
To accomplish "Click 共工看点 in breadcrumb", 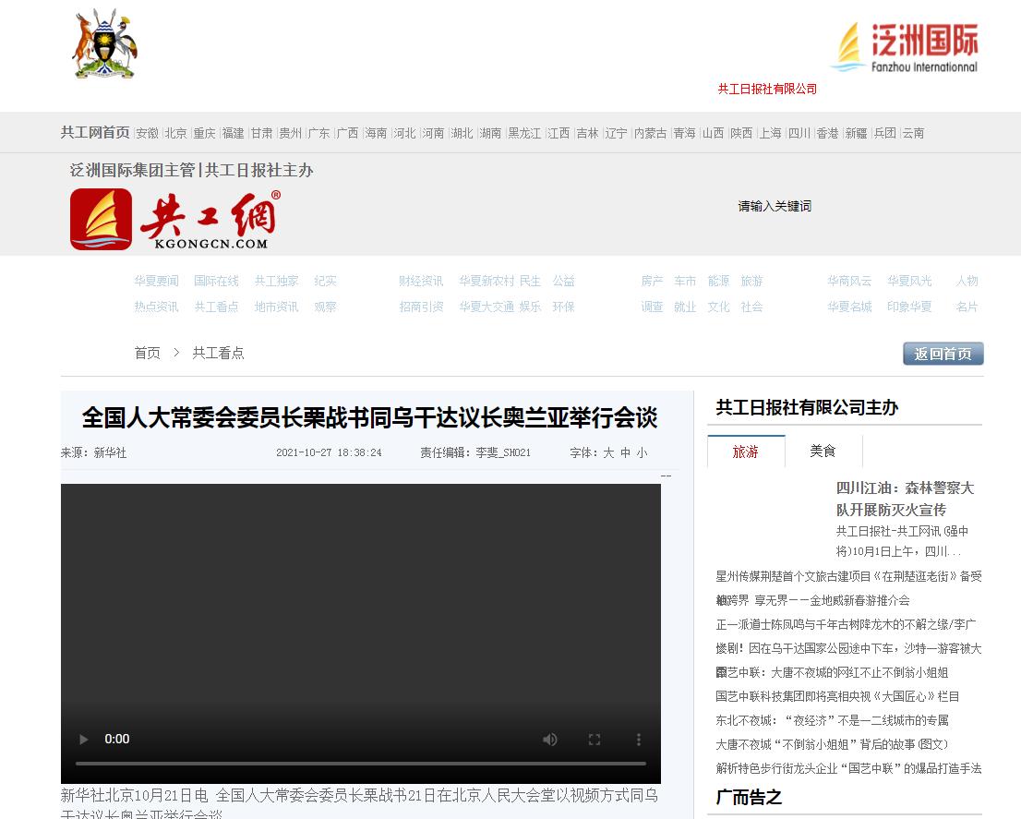I will (x=218, y=353).
